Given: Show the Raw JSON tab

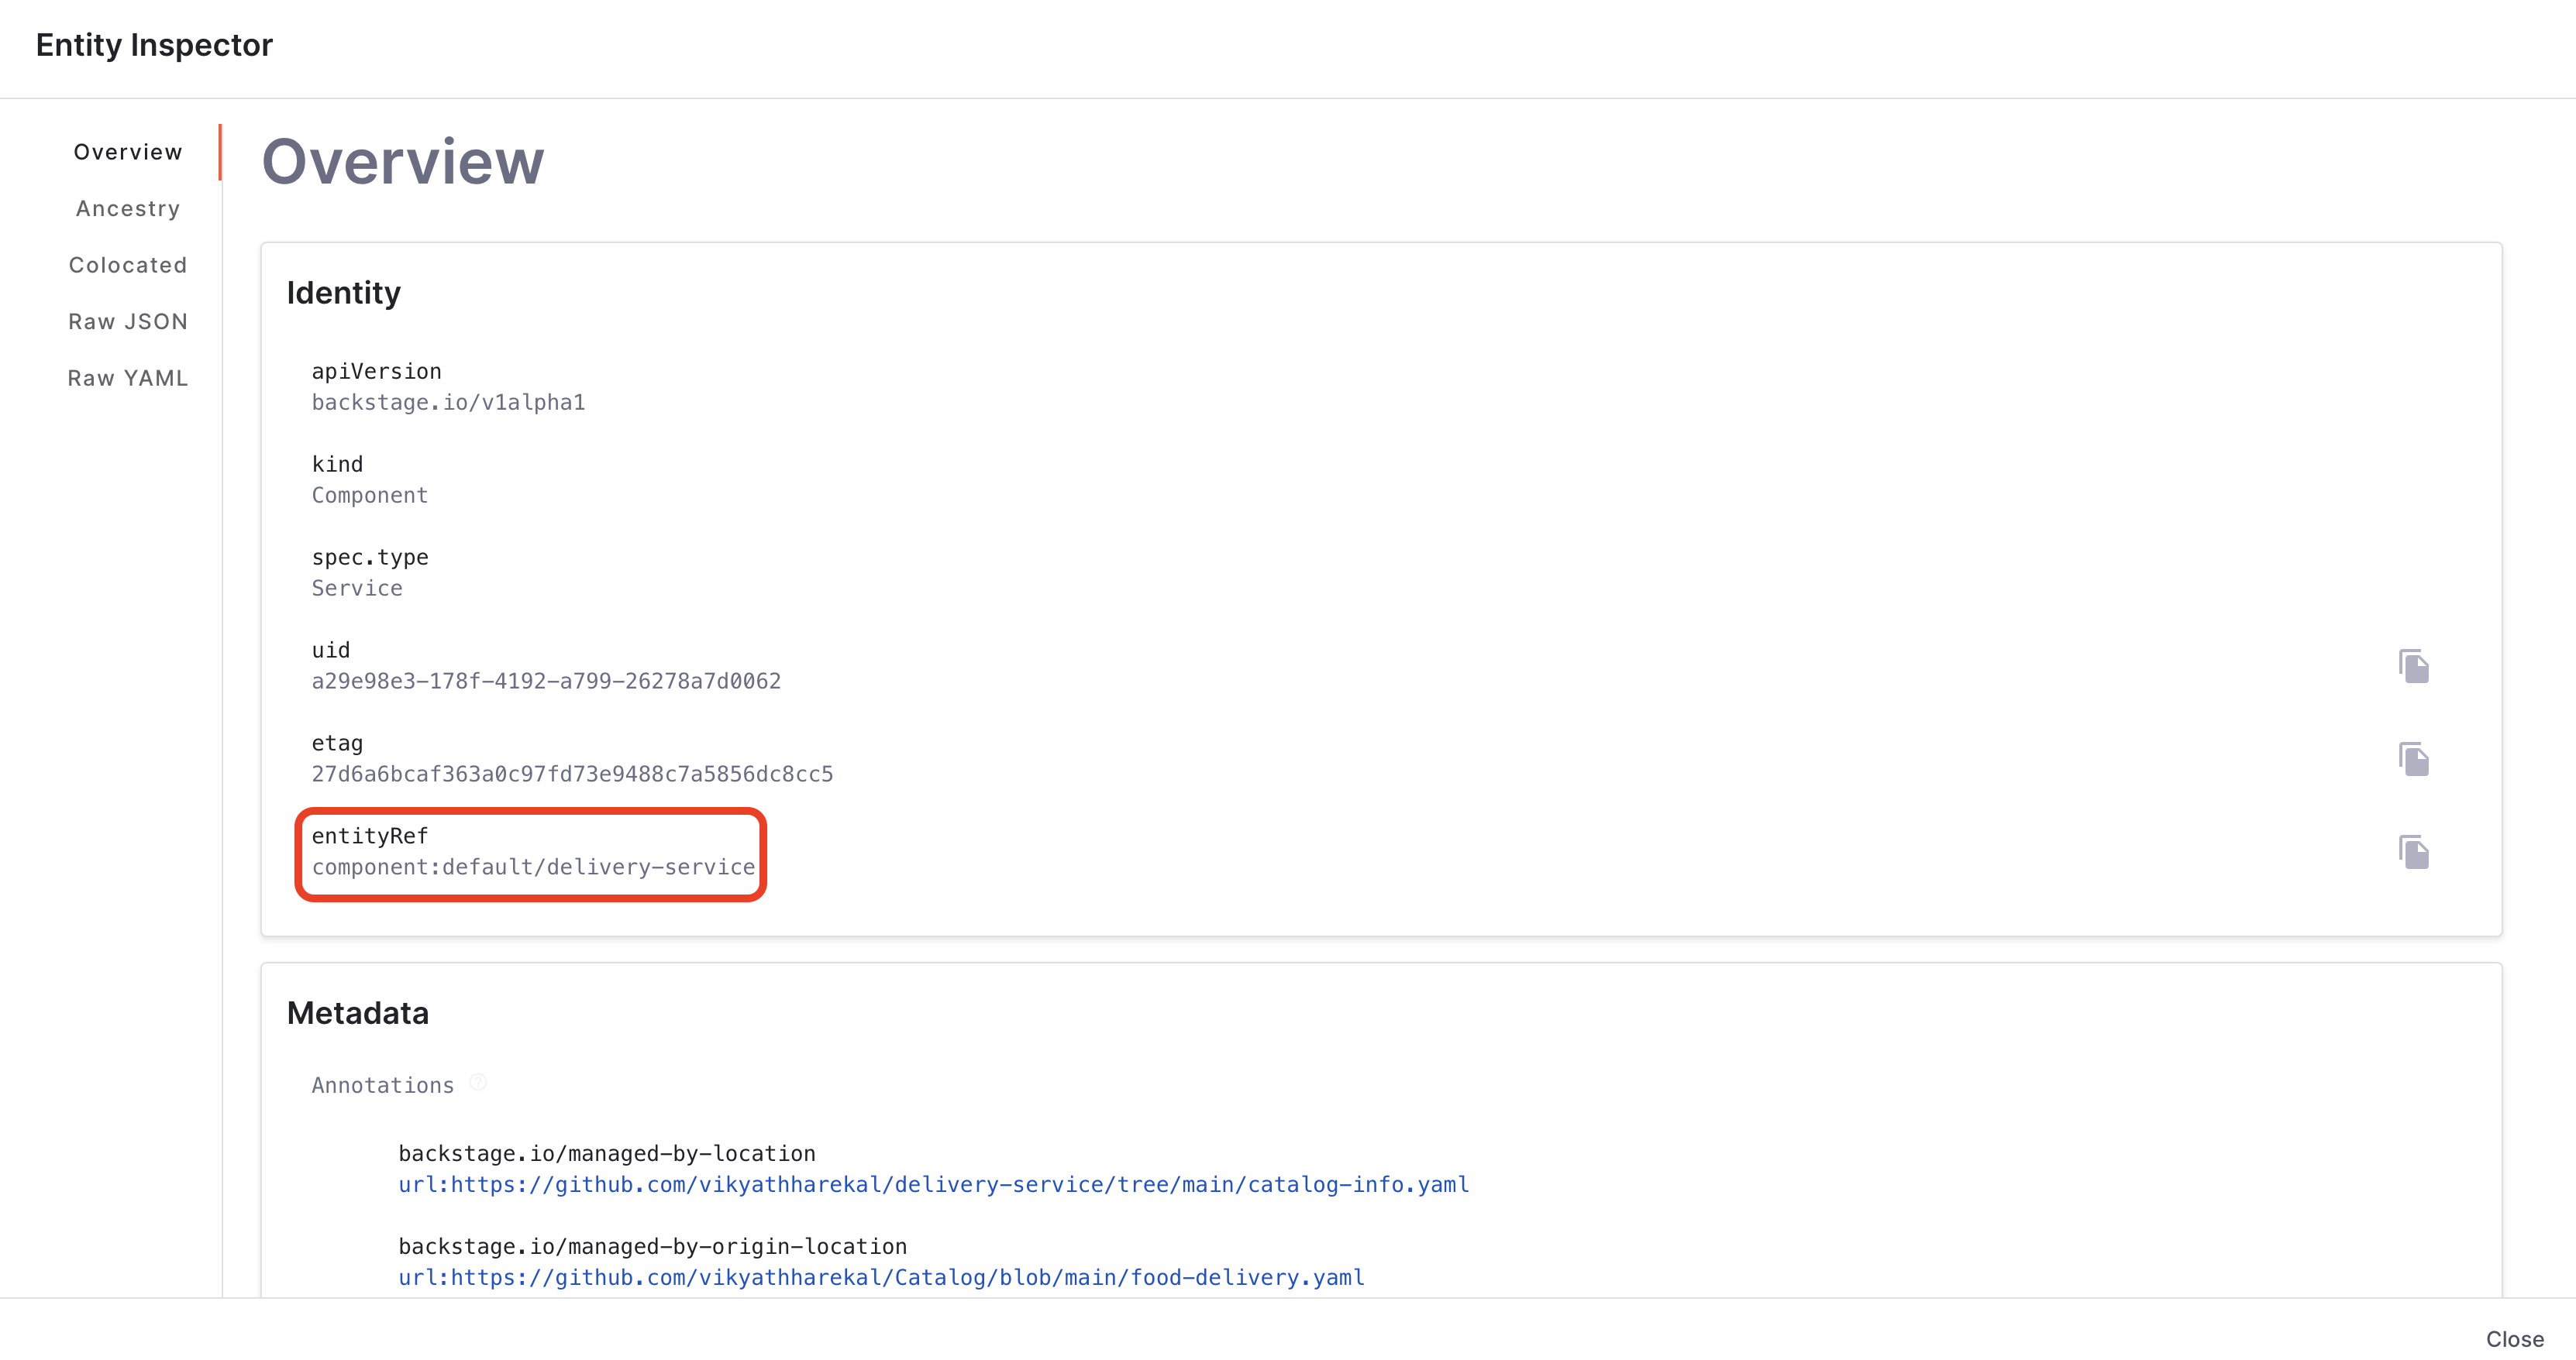Looking at the screenshot, I should 128,321.
